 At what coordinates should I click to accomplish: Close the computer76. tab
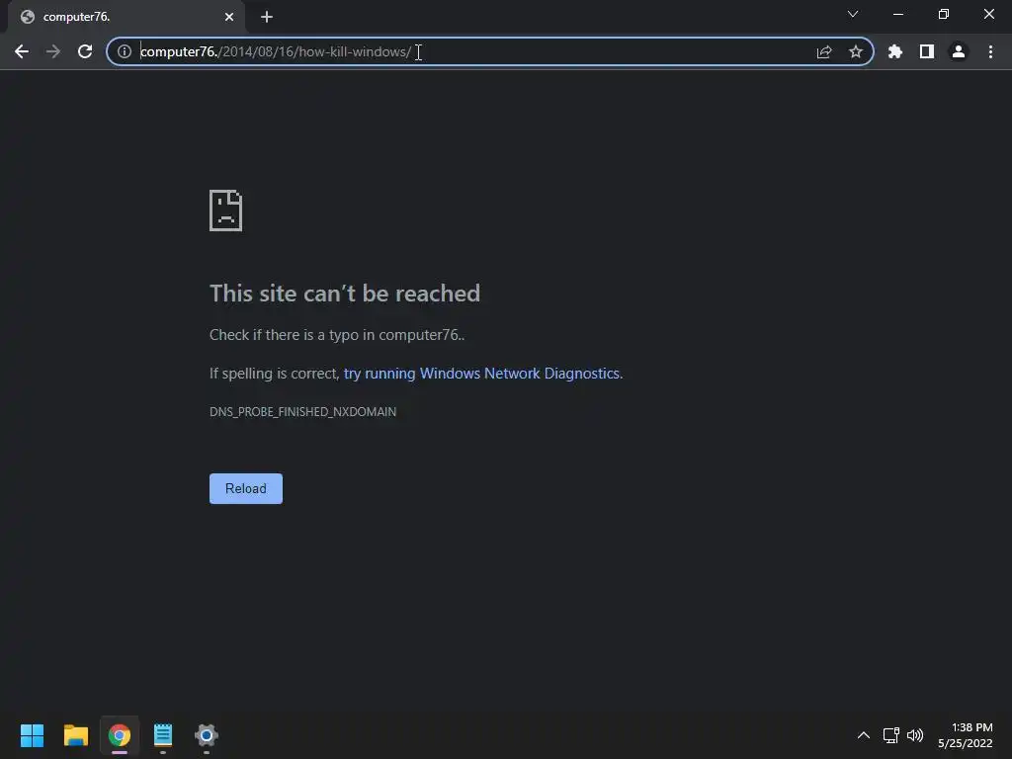[x=229, y=17]
